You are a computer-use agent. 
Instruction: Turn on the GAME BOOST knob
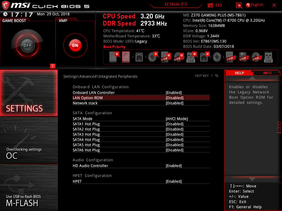(27, 45)
